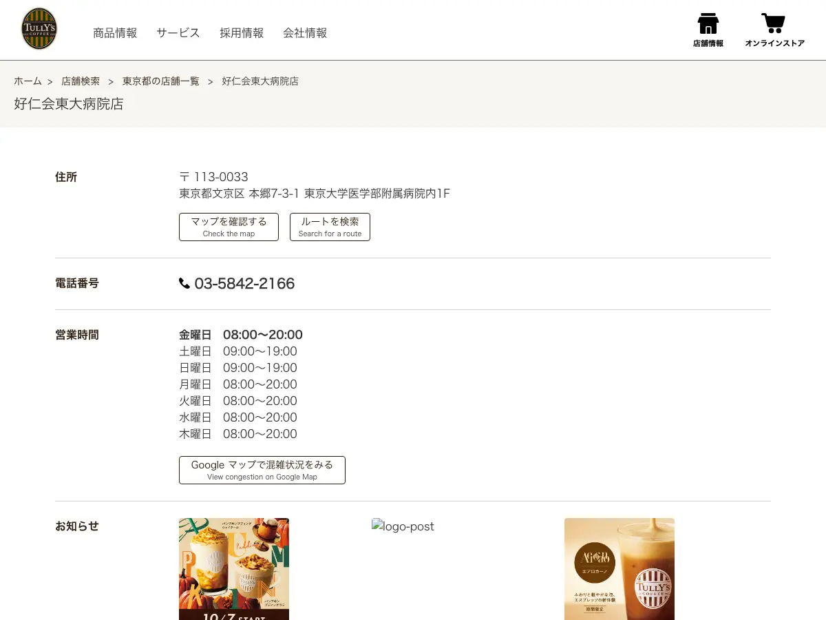Go to ホーム breadcrumb link
Image resolution: width=826 pixels, height=620 pixels.
28,81
